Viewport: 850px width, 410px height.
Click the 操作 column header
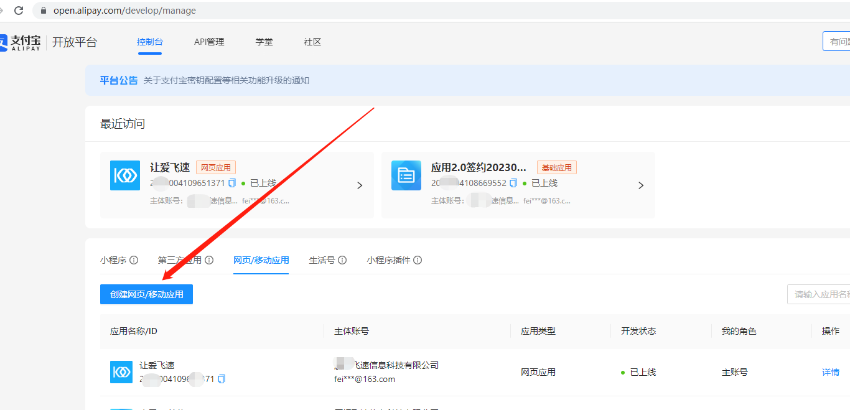(x=831, y=331)
